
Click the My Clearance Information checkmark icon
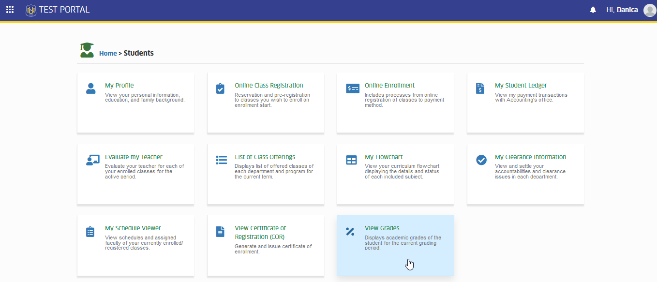click(x=481, y=160)
